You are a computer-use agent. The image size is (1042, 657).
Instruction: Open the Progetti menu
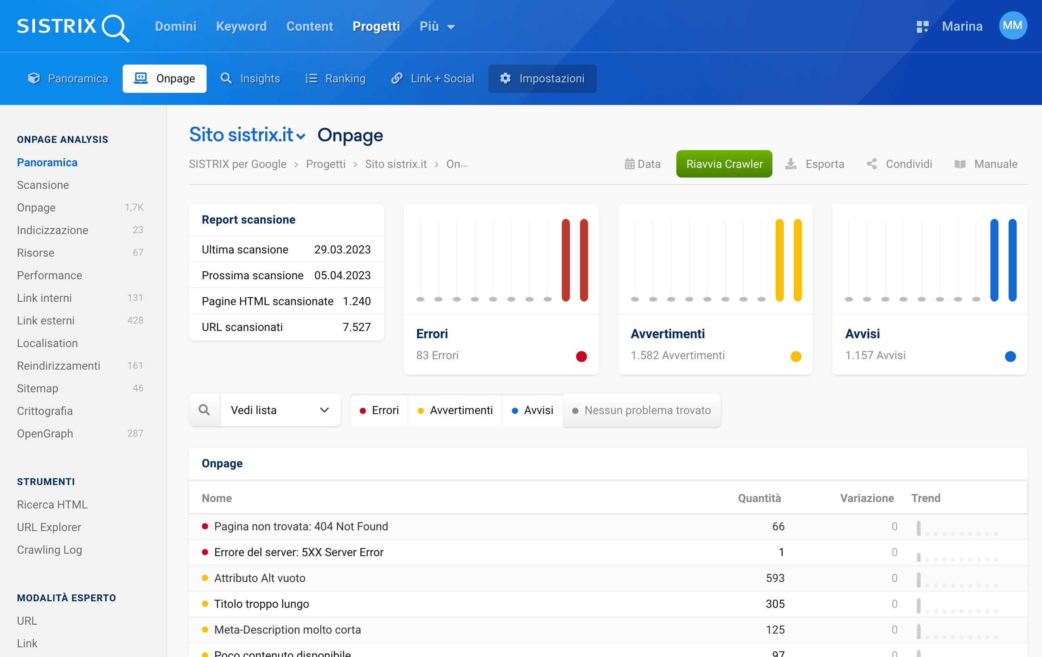point(376,26)
